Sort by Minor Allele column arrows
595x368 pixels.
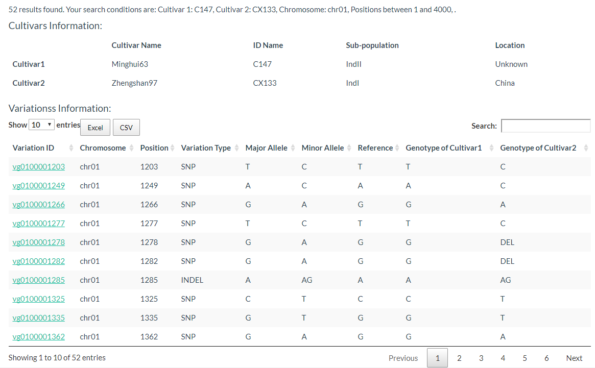point(349,148)
